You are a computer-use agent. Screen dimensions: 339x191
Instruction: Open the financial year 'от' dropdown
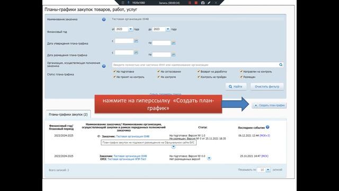click(x=130, y=29)
